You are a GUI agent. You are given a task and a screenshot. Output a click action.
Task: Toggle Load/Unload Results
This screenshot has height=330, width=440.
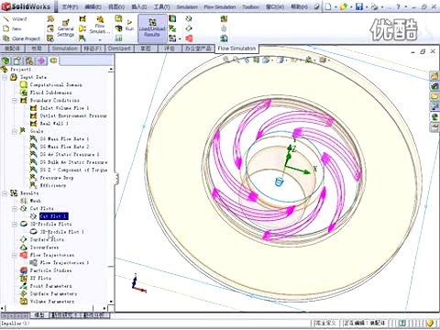[x=152, y=28]
